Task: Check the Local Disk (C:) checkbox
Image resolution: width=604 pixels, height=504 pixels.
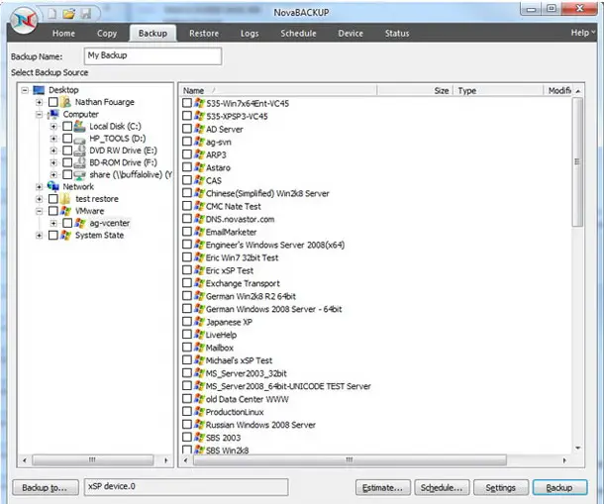Action: pyautogui.click(x=67, y=126)
